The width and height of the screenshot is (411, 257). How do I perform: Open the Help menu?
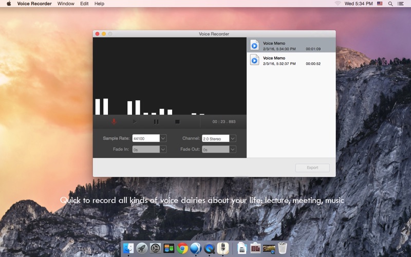coord(99,4)
